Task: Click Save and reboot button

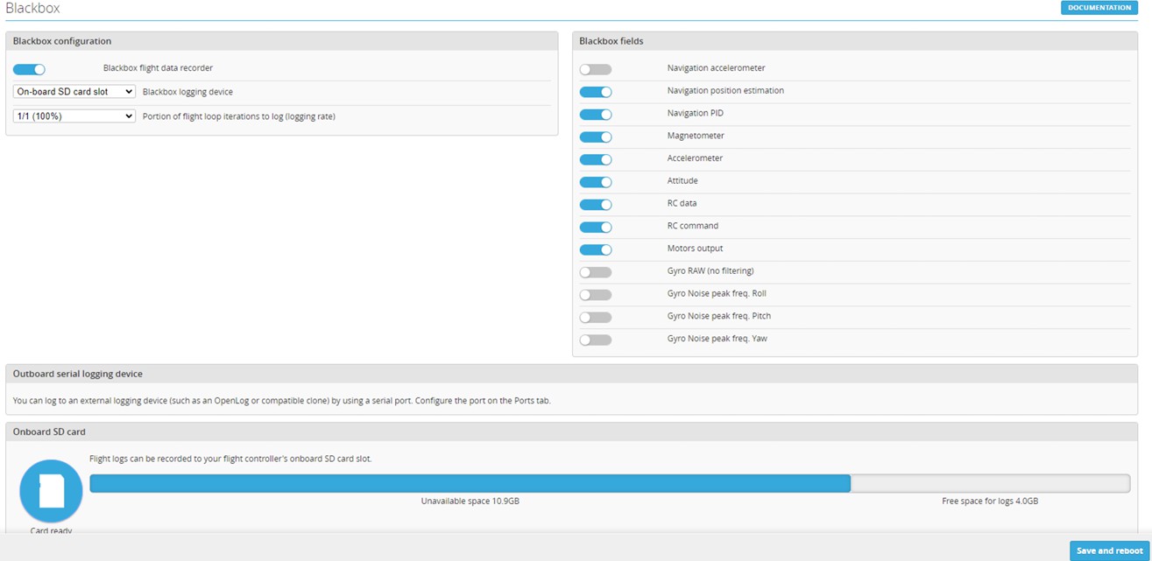Action: point(1109,550)
